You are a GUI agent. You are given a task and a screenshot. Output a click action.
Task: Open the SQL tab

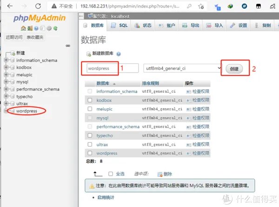(x=119, y=26)
